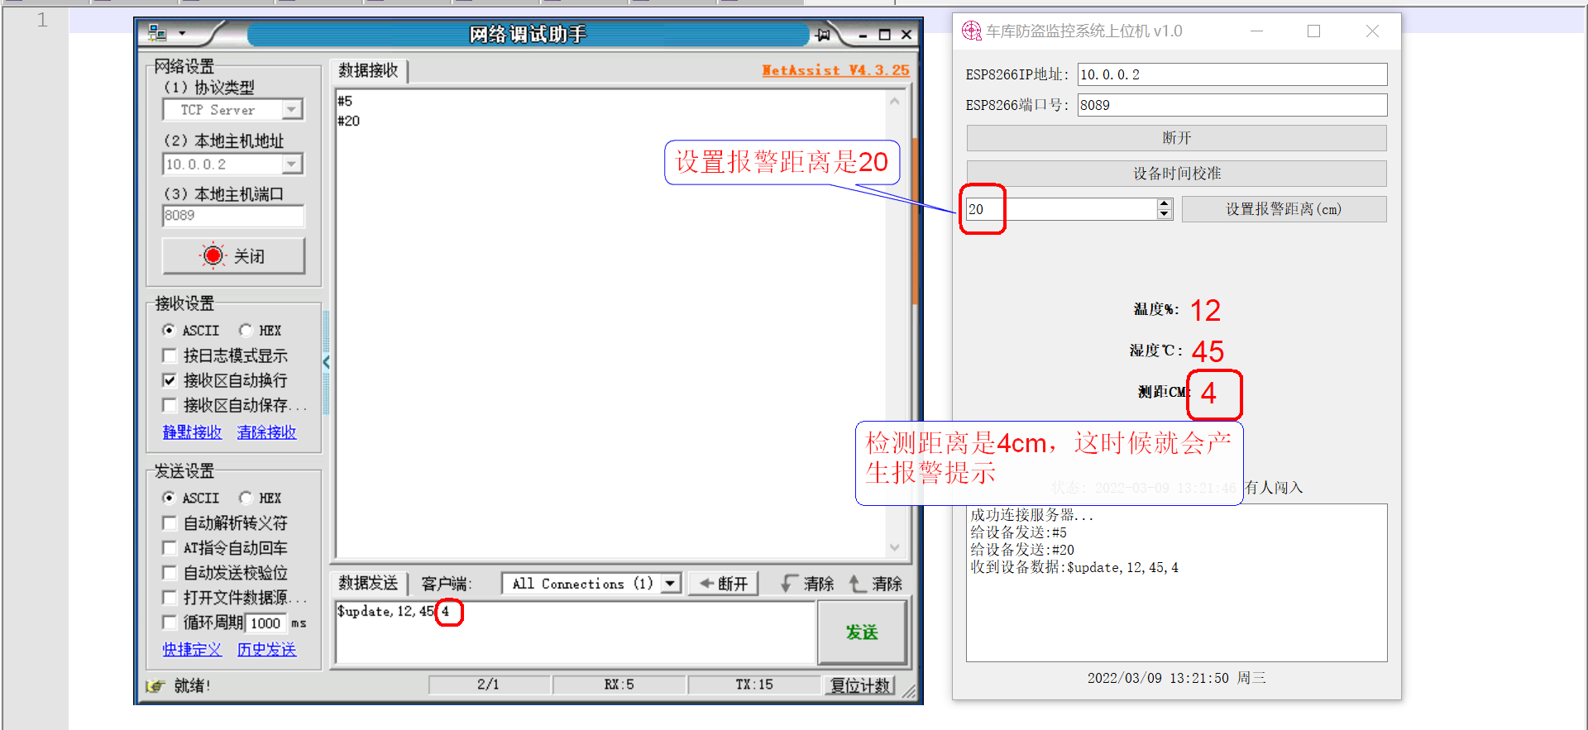Image resolution: width=1588 pixels, height=730 pixels.
Task: Click the 断开 button in monitor window
Action: point(1176,138)
